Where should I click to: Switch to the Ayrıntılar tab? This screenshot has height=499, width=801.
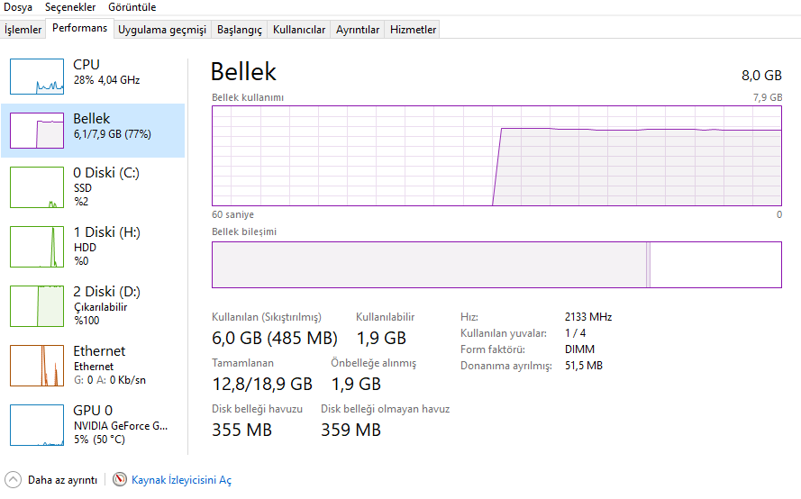pos(358,30)
